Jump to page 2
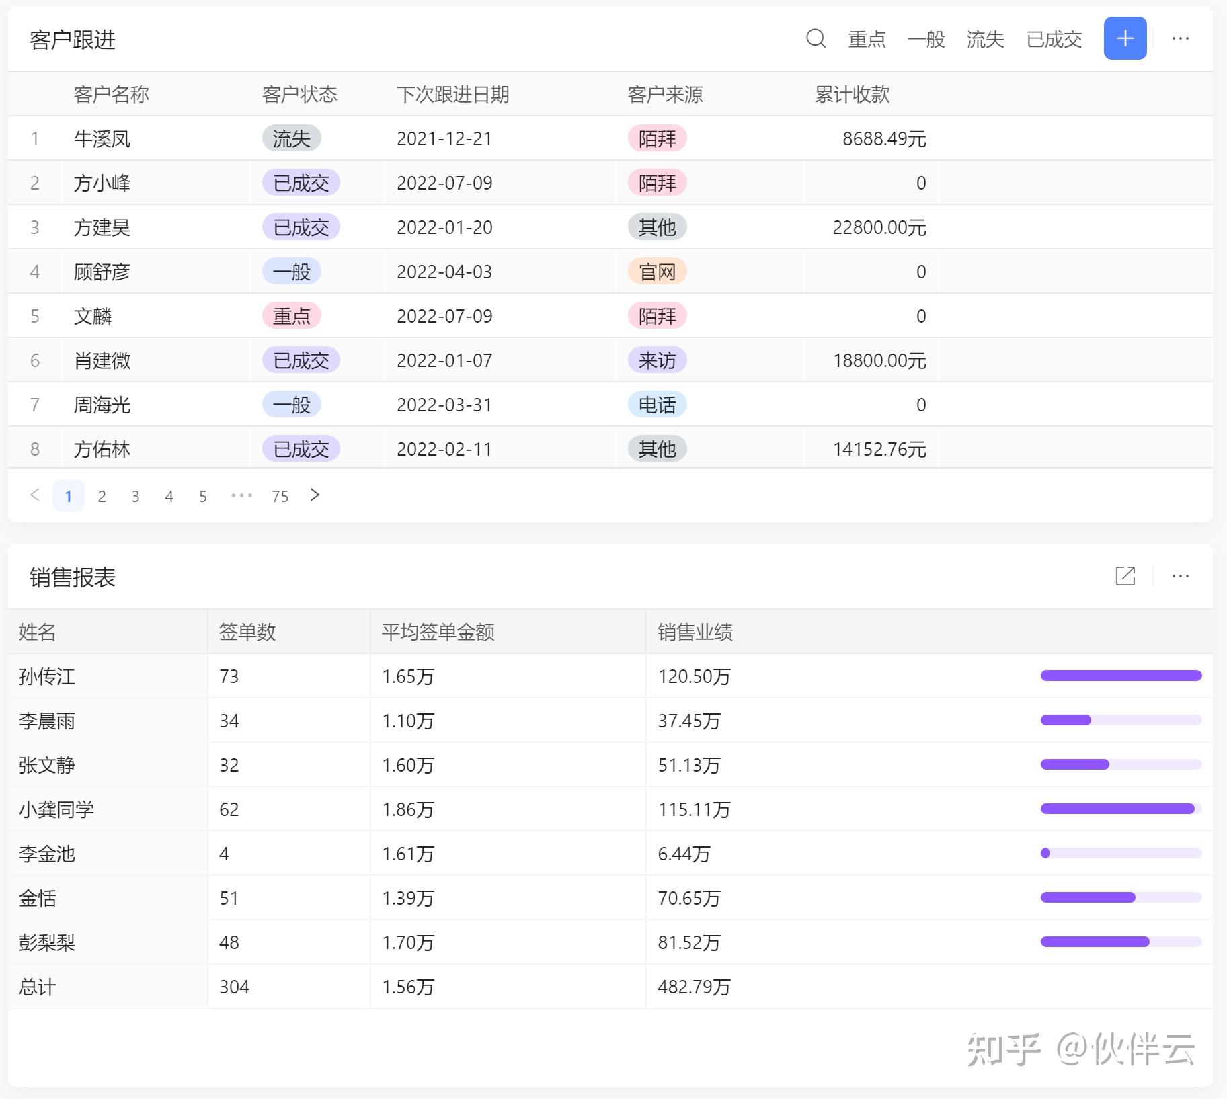Screen dimensions: 1227x1099 pyautogui.click(x=102, y=496)
